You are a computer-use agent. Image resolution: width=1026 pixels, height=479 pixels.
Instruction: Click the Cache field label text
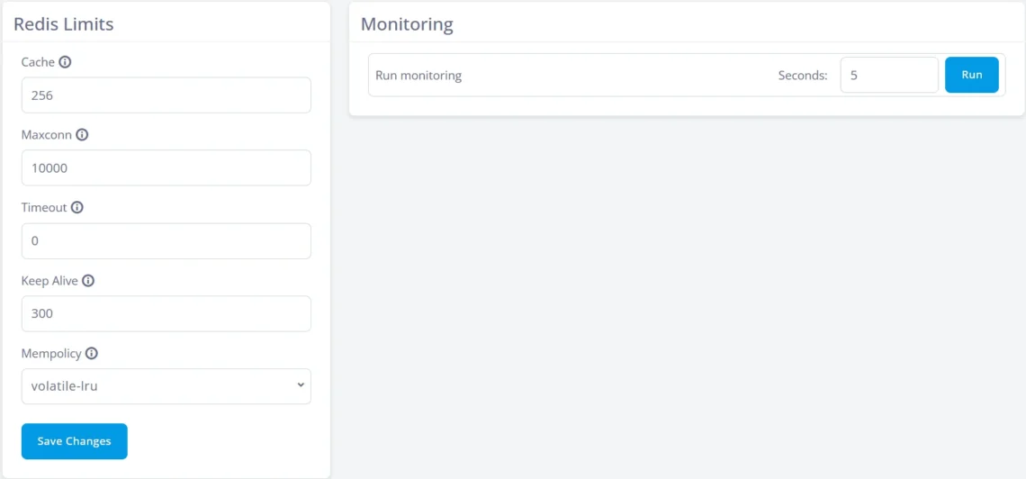pyautogui.click(x=38, y=62)
